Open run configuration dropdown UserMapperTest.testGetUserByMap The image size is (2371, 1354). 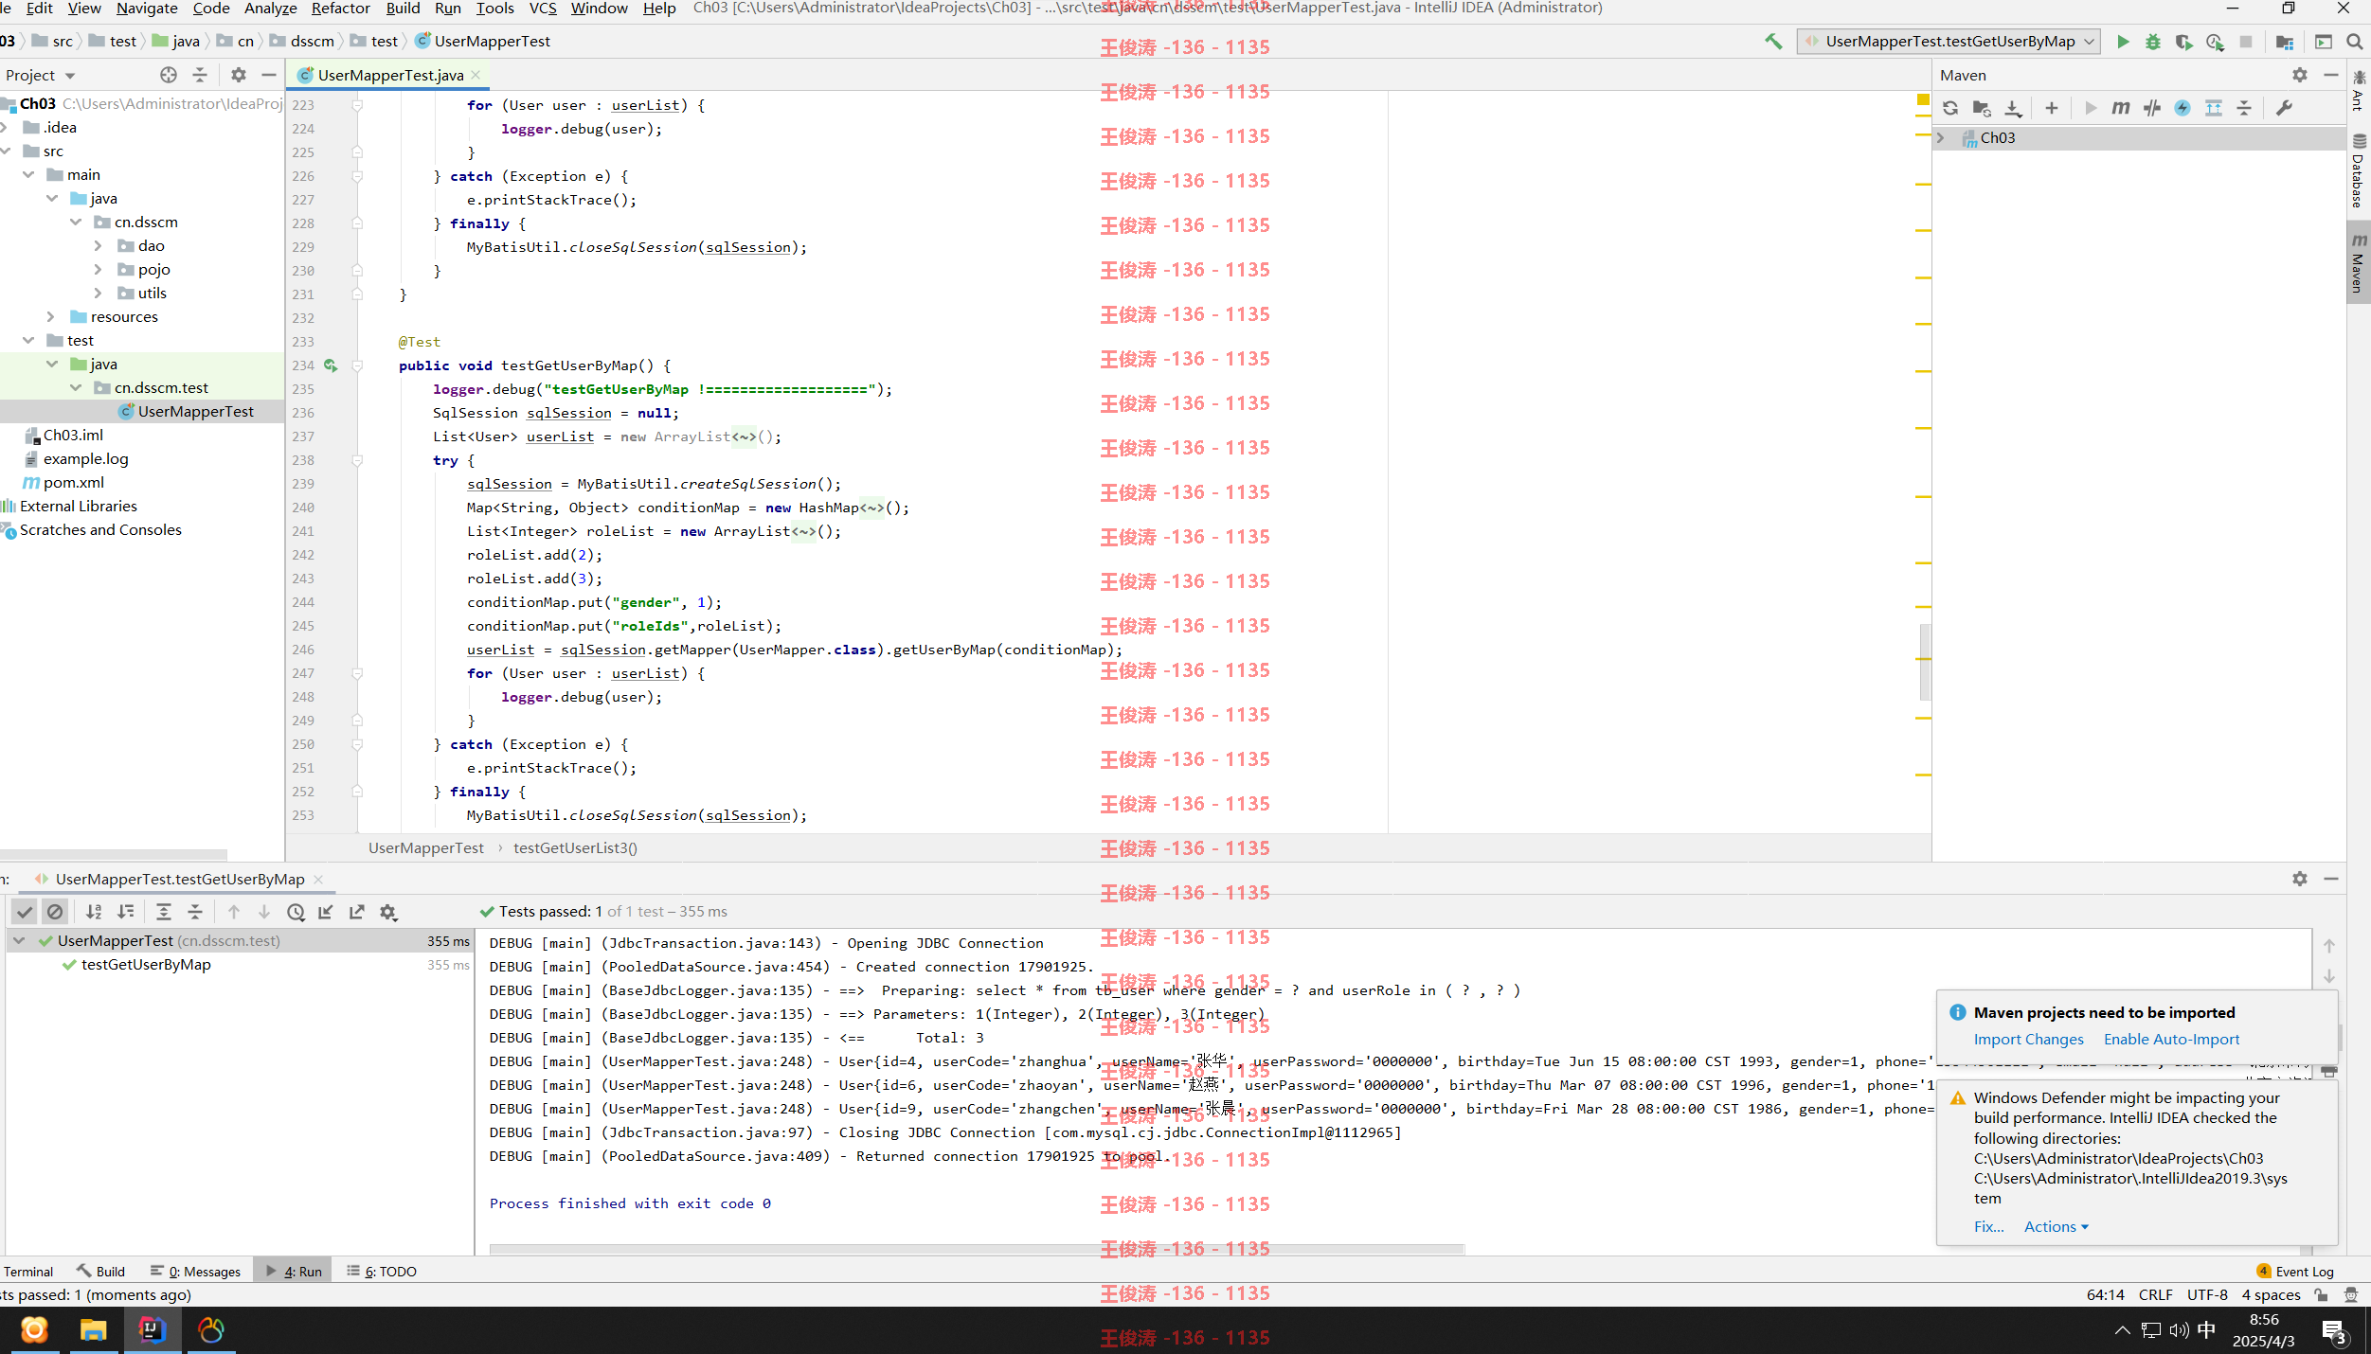1949,42
